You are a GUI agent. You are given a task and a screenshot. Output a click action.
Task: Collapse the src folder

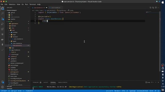(x=11, y=21)
